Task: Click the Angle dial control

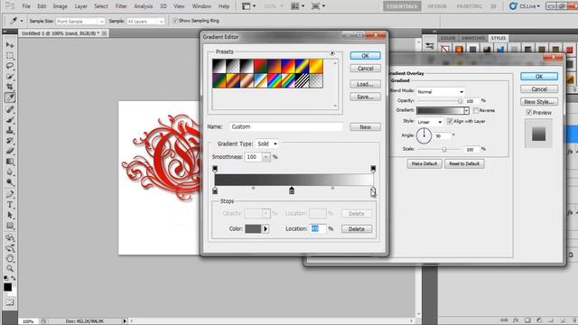Action: [424, 136]
